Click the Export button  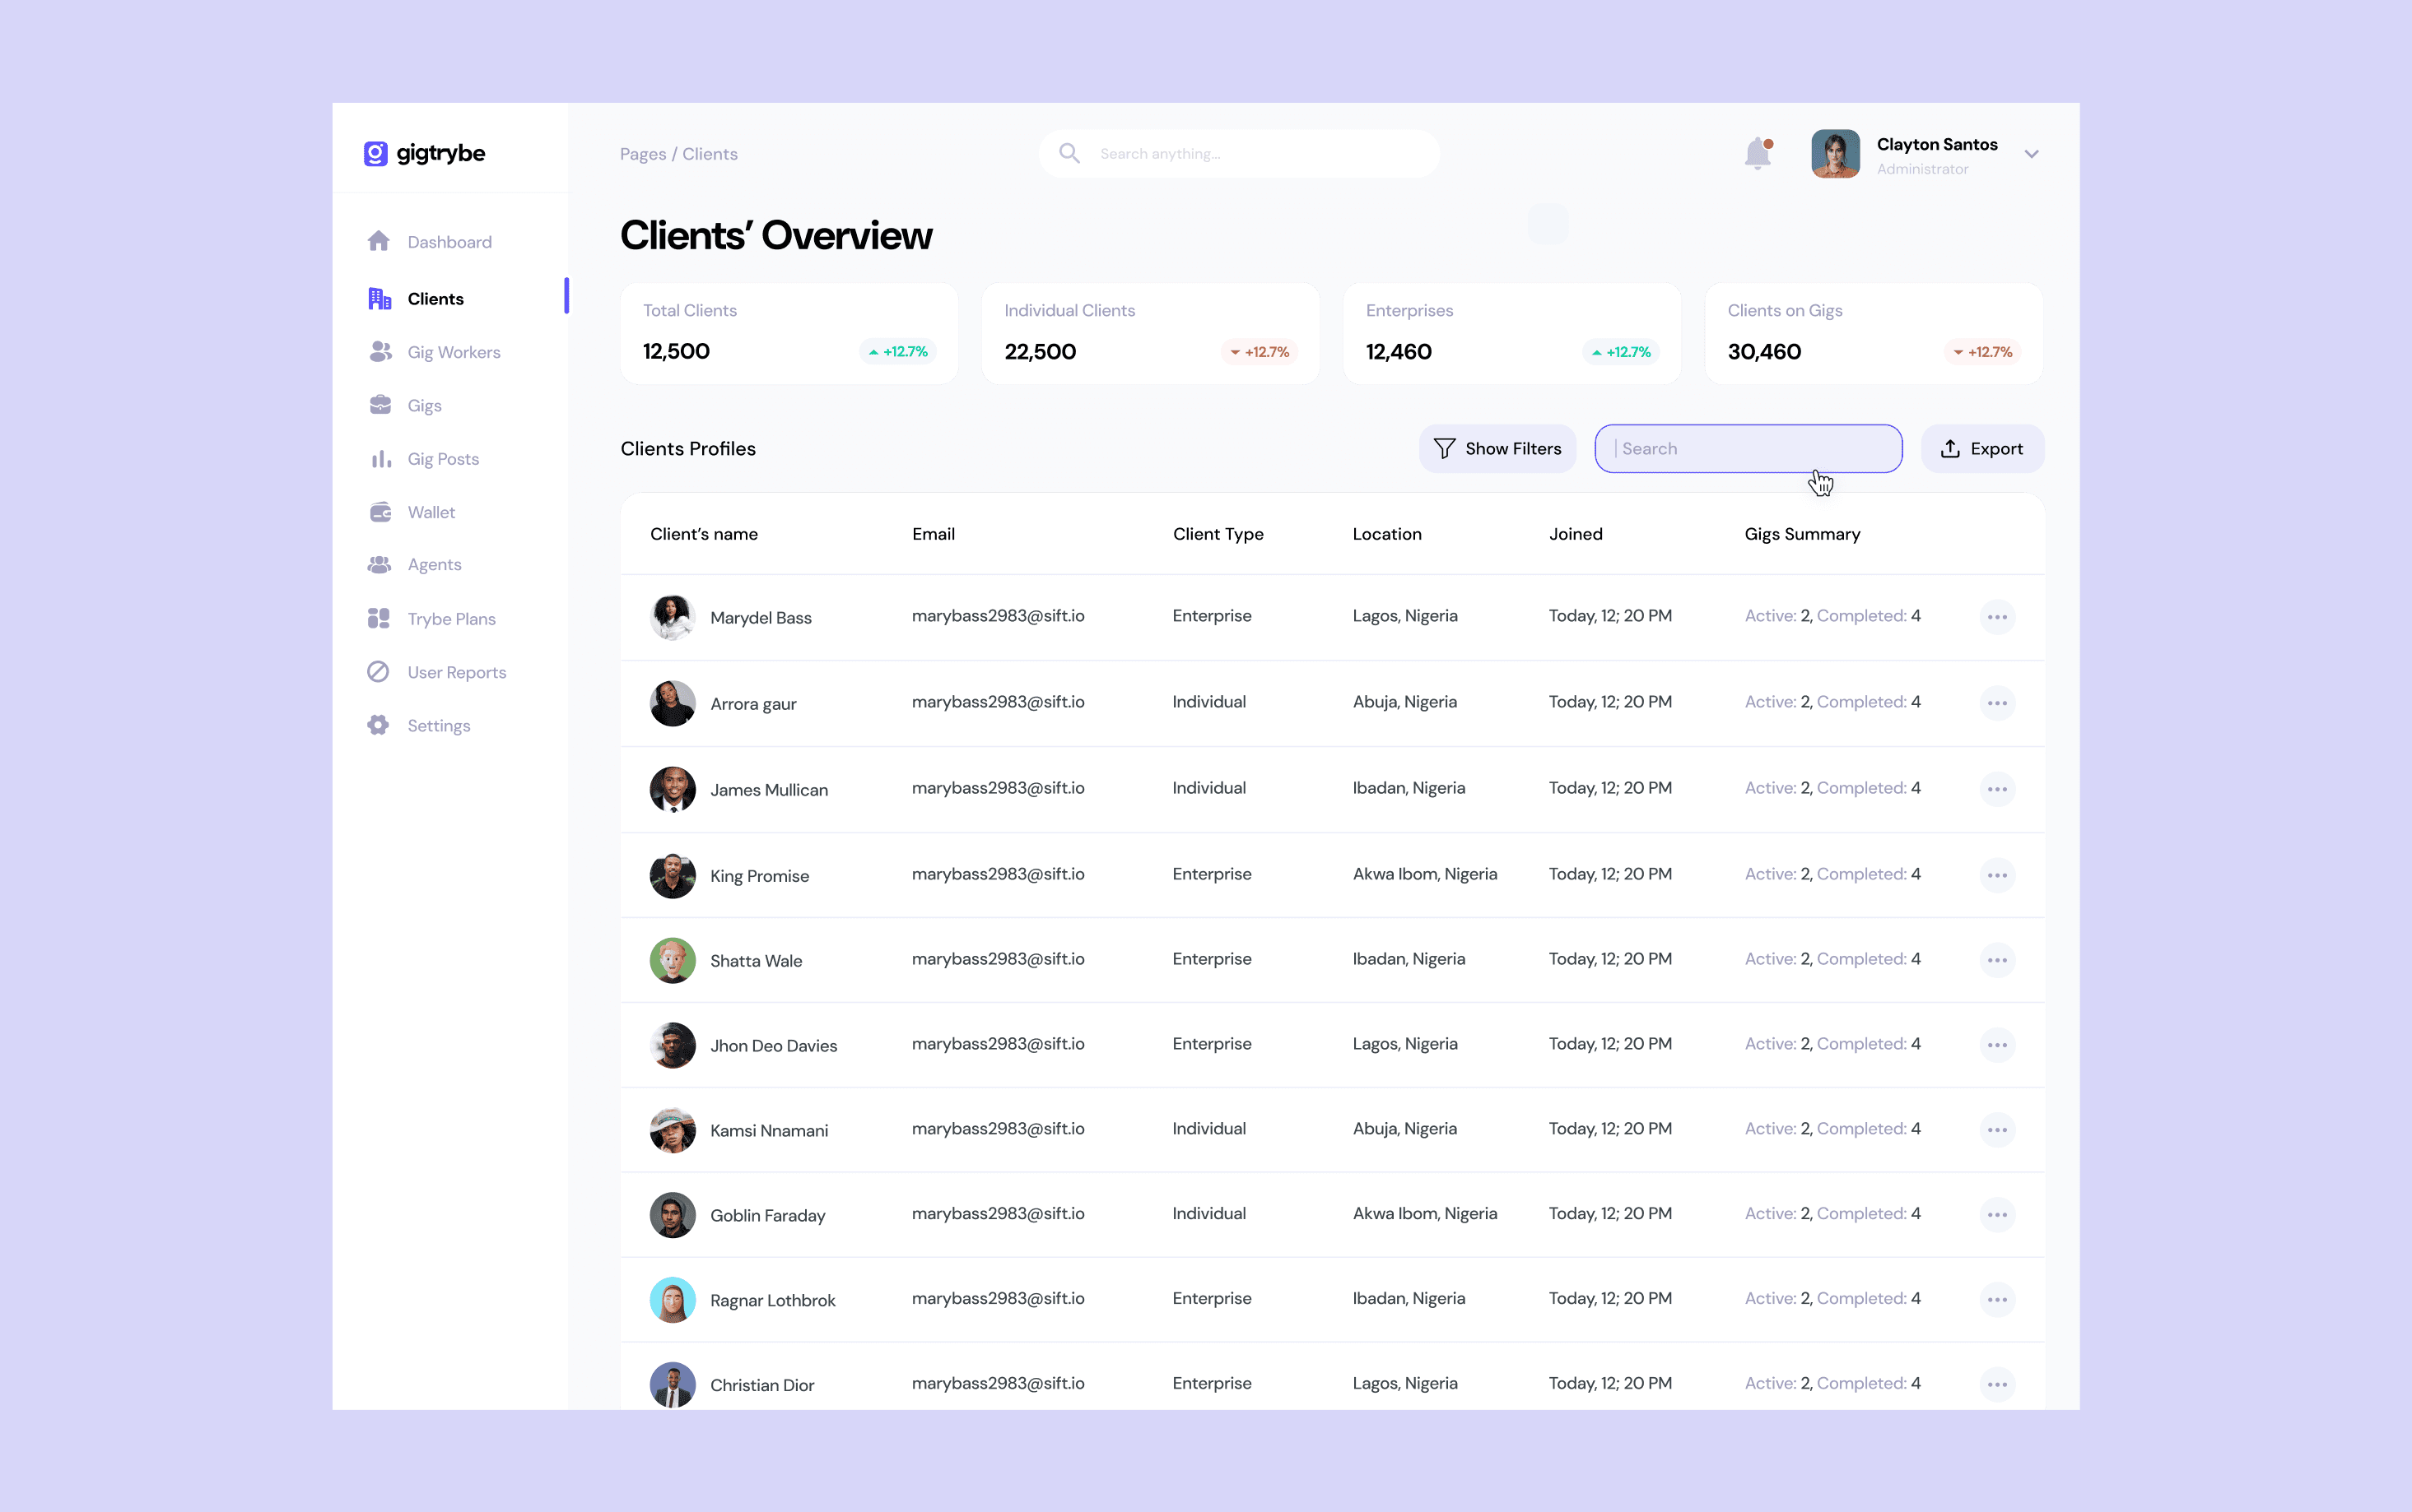click(1981, 449)
